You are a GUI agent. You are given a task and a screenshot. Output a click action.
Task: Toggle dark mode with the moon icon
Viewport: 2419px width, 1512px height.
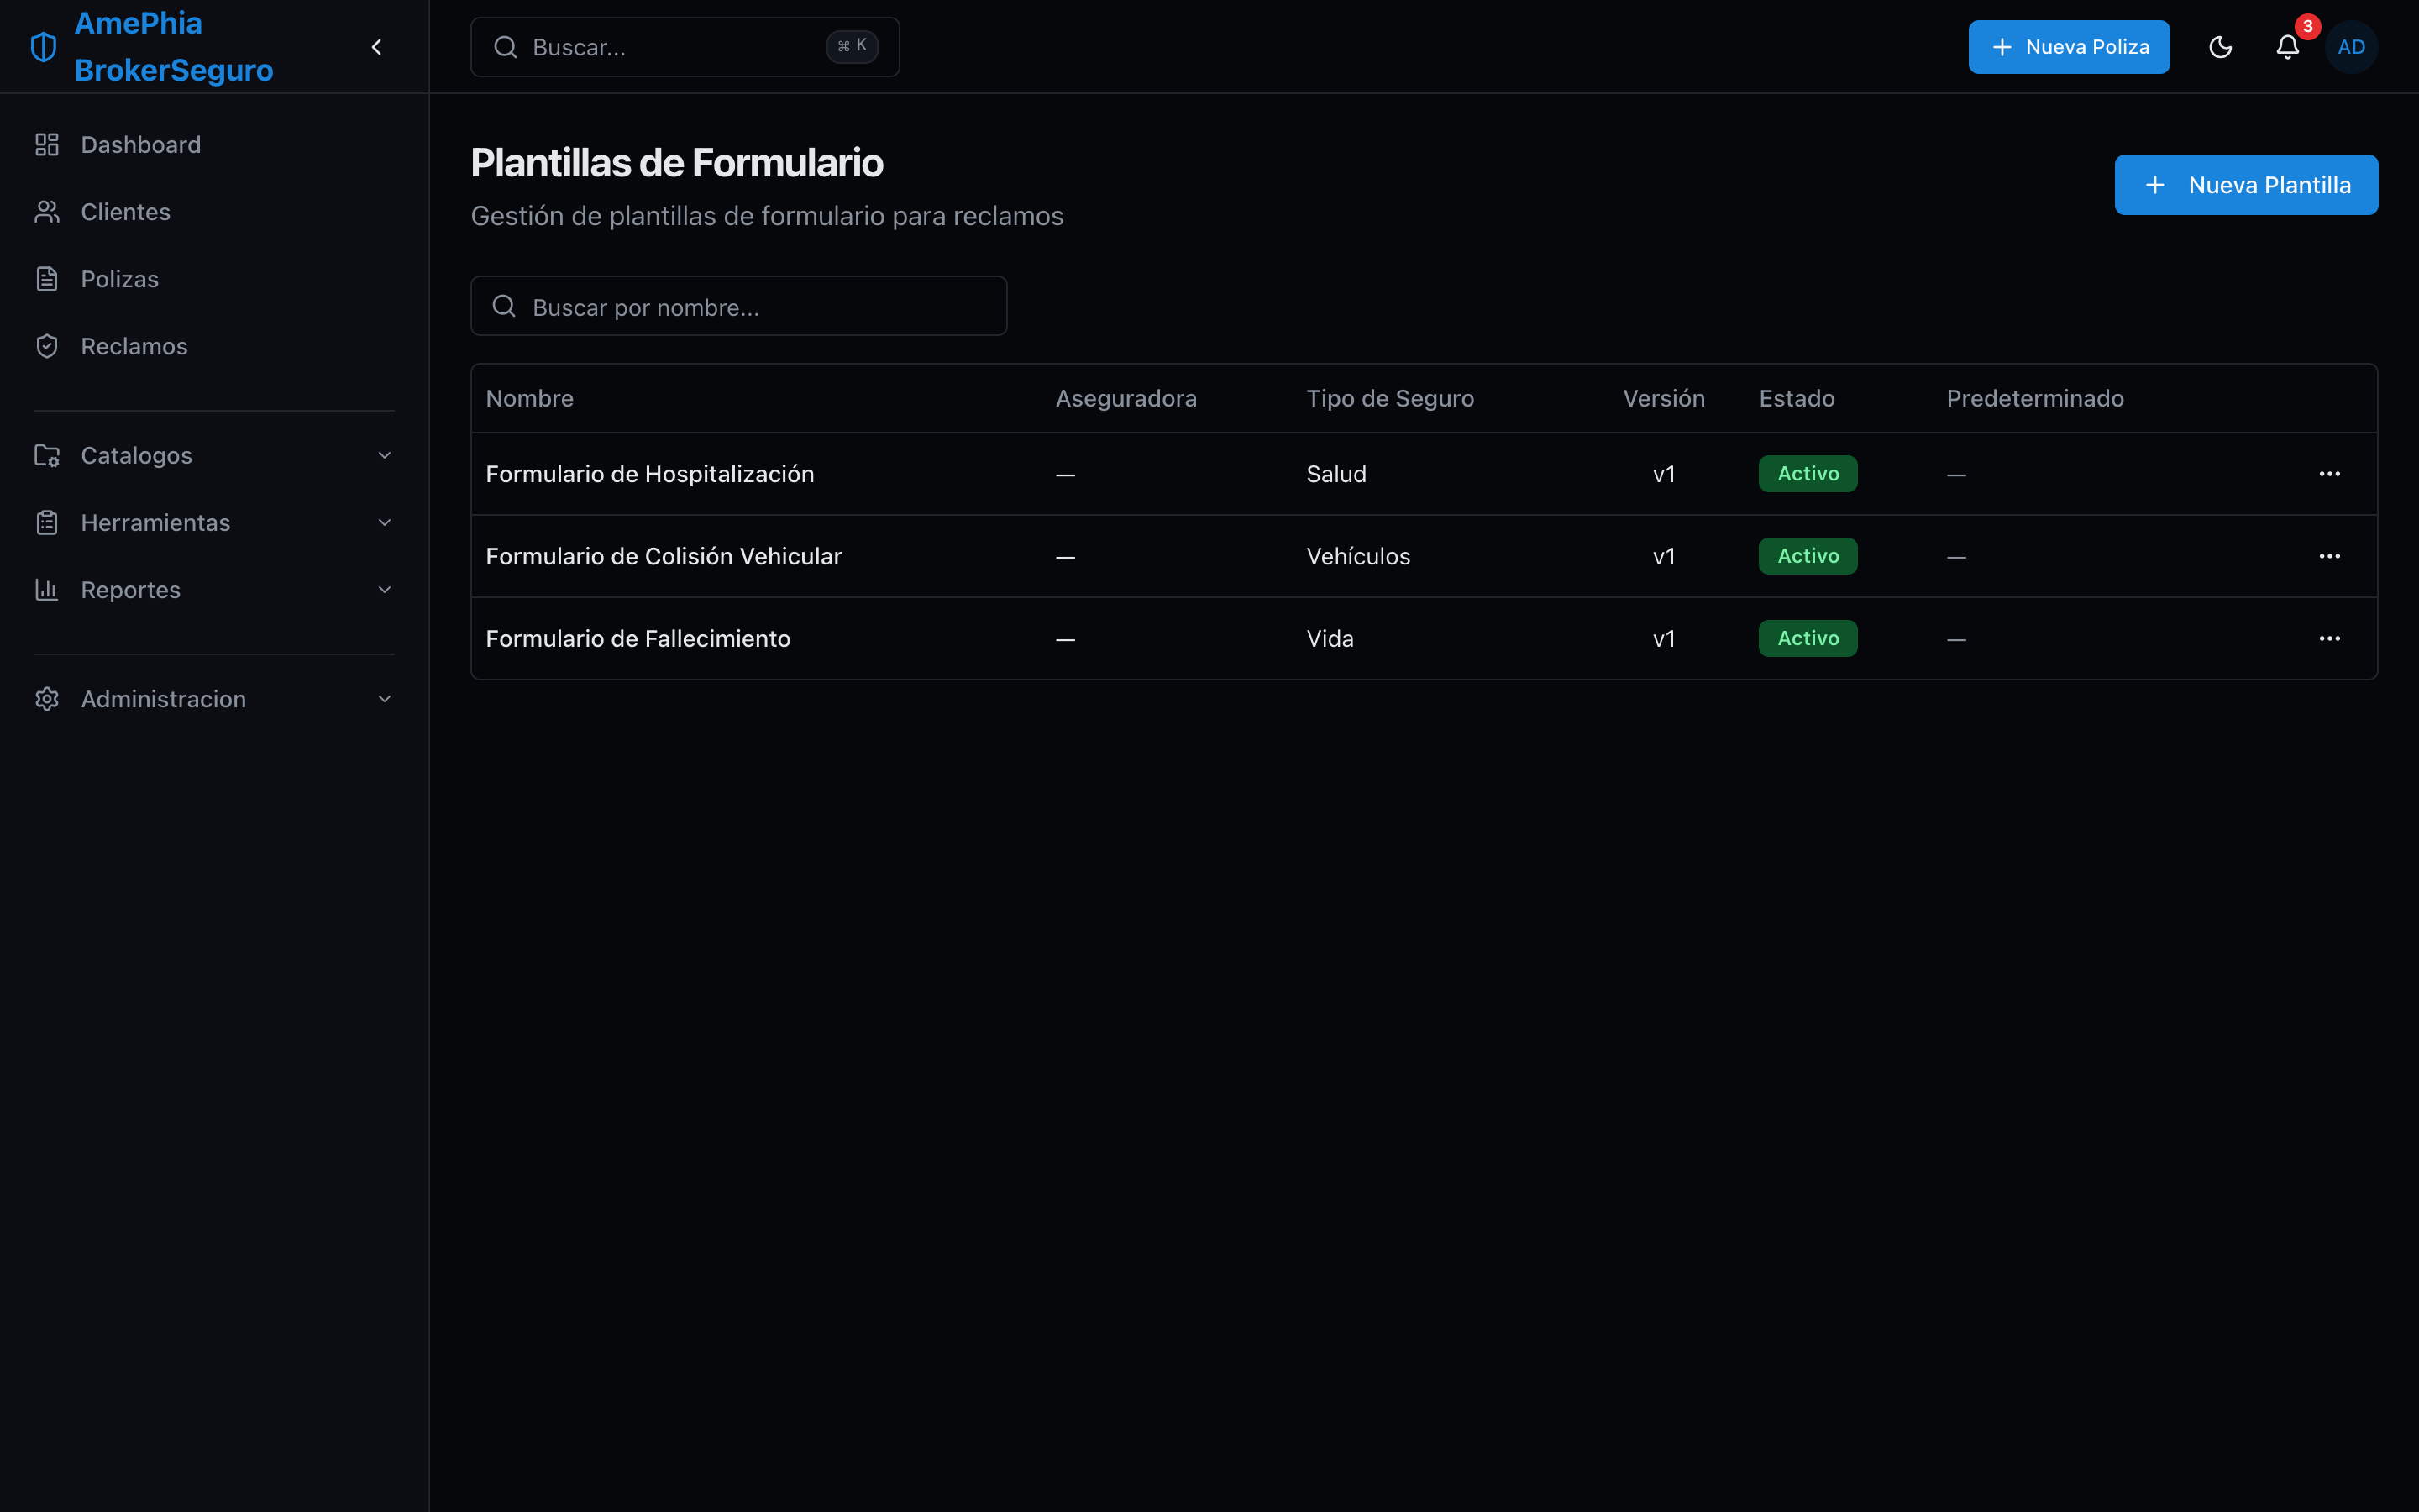point(2220,47)
